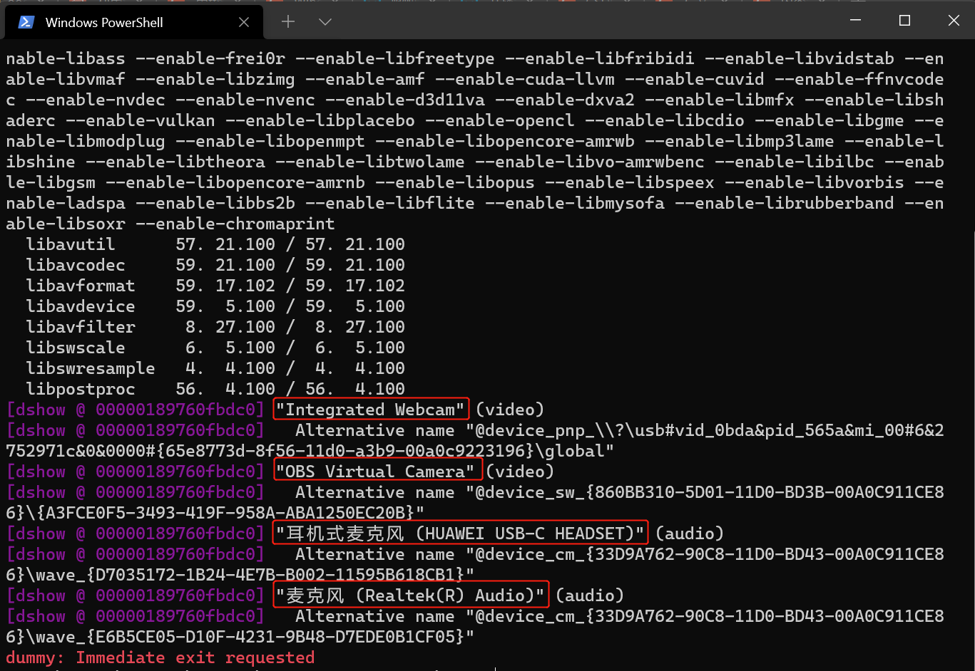Open a new terminal tab

(x=288, y=22)
